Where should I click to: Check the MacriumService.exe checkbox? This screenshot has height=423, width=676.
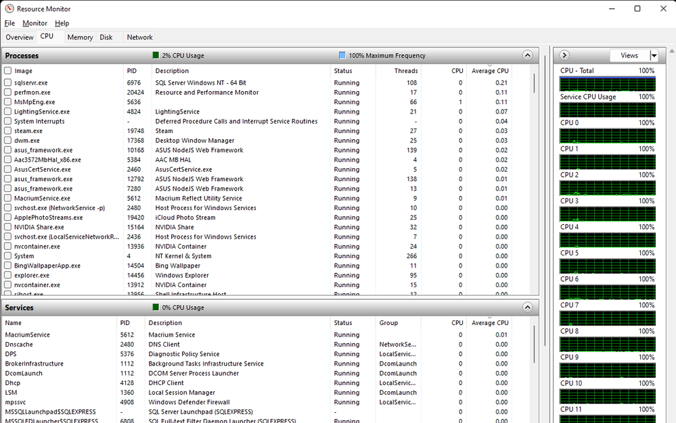click(7, 198)
